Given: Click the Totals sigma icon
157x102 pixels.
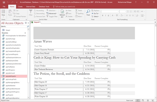Looking at the screenshot, I should (76, 10).
